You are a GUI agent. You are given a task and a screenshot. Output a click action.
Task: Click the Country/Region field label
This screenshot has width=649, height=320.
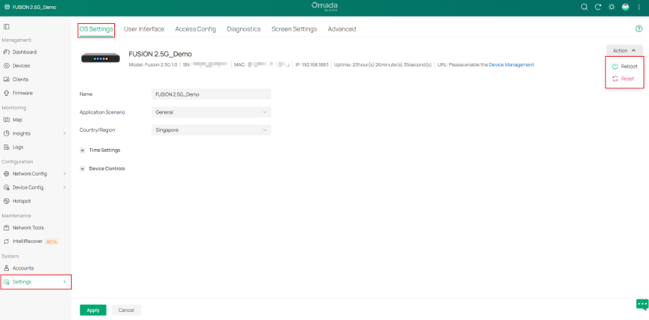98,130
